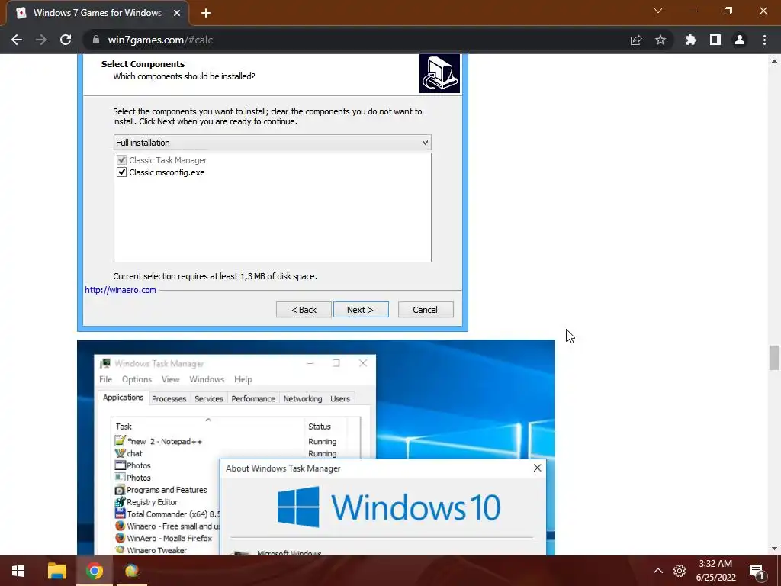Click the browser forward arrow
Image resolution: width=781 pixels, height=586 pixels.
tap(41, 40)
